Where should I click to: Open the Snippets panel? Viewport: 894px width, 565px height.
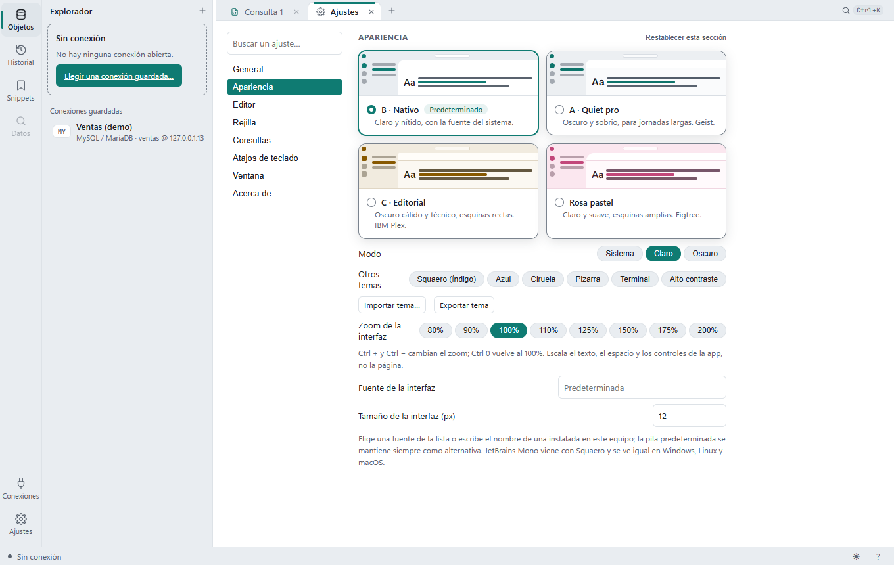pyautogui.click(x=21, y=91)
